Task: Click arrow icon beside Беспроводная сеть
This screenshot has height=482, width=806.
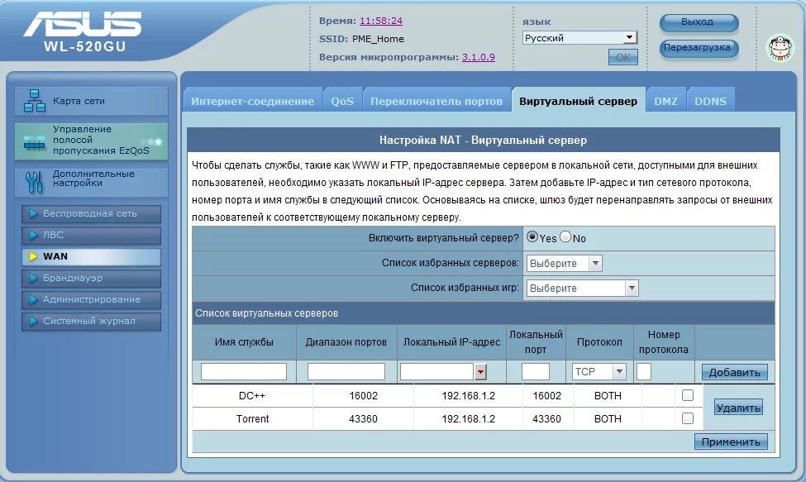Action: (x=34, y=214)
